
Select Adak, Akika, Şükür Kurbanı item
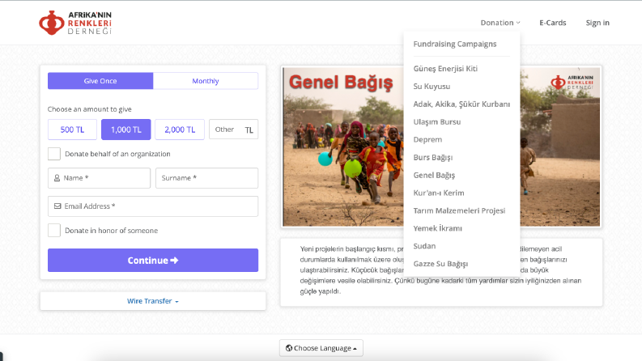tap(461, 104)
